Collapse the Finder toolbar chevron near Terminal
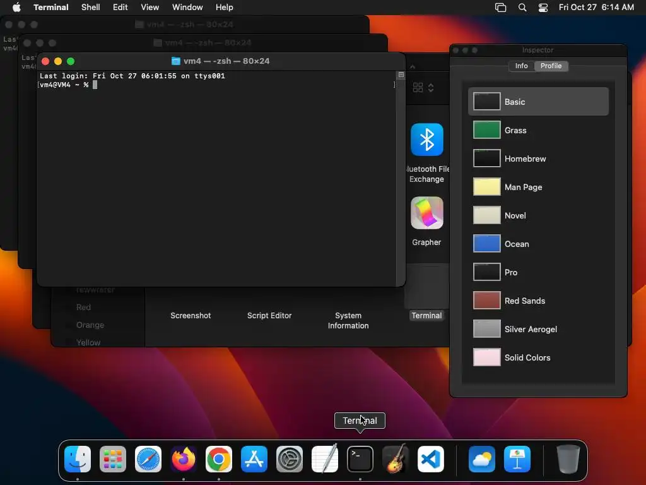646x485 pixels. click(413, 66)
